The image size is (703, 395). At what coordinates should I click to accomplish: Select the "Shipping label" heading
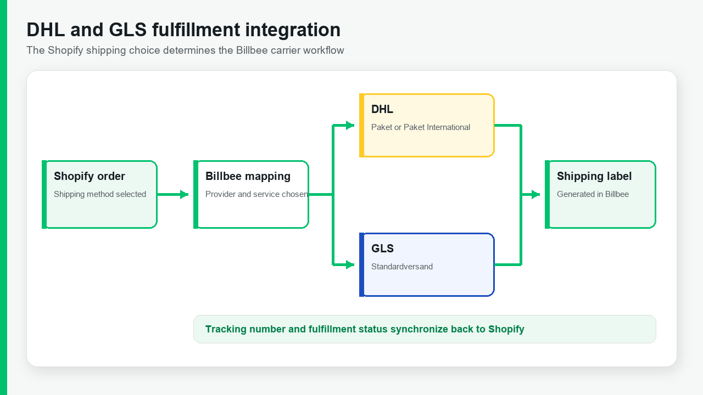pyautogui.click(x=594, y=176)
